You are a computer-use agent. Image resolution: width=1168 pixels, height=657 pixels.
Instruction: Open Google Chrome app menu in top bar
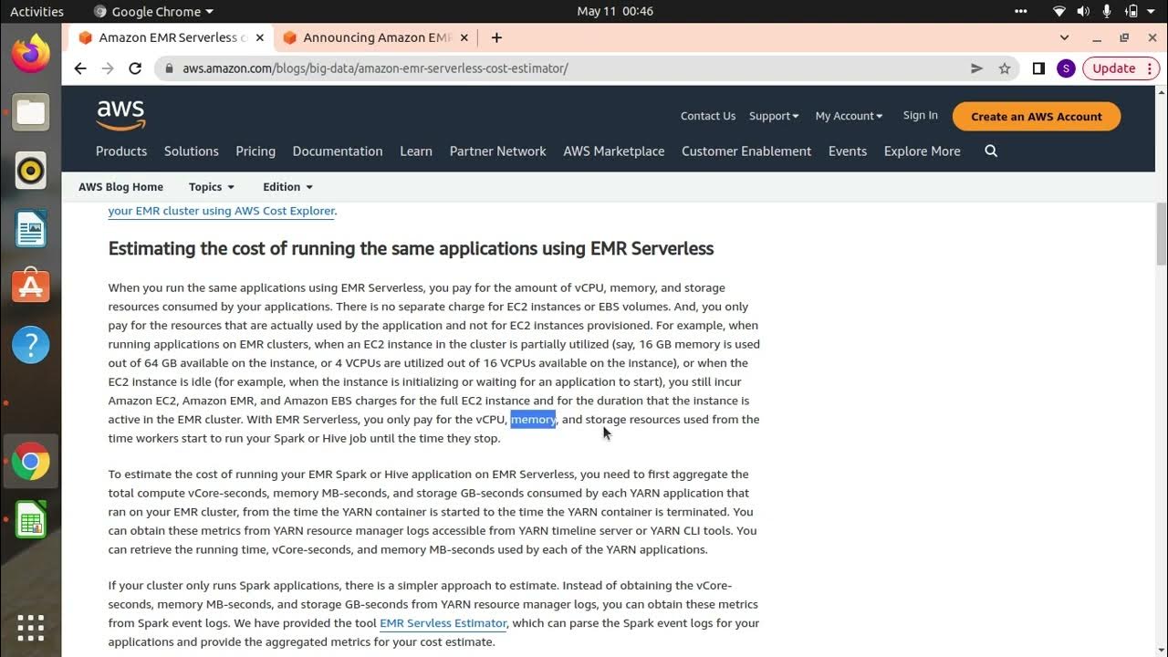click(153, 12)
